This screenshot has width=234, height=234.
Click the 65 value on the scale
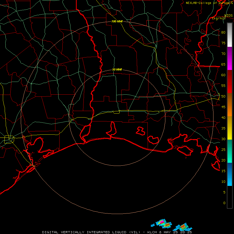(223, 64)
